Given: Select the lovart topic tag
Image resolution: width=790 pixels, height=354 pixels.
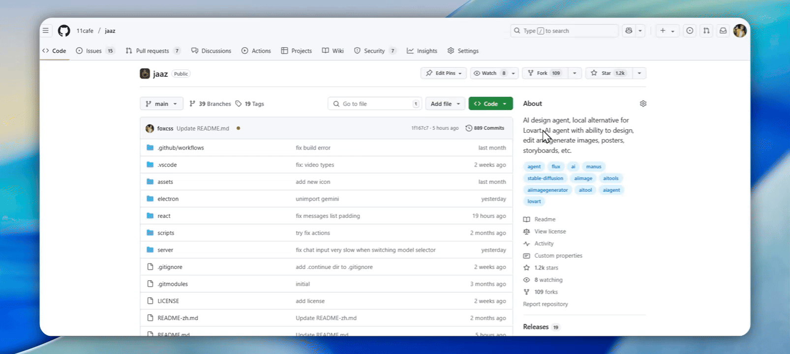Looking at the screenshot, I should 534,202.
